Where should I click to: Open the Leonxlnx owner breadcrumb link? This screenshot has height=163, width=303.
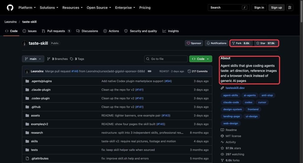click(11, 22)
